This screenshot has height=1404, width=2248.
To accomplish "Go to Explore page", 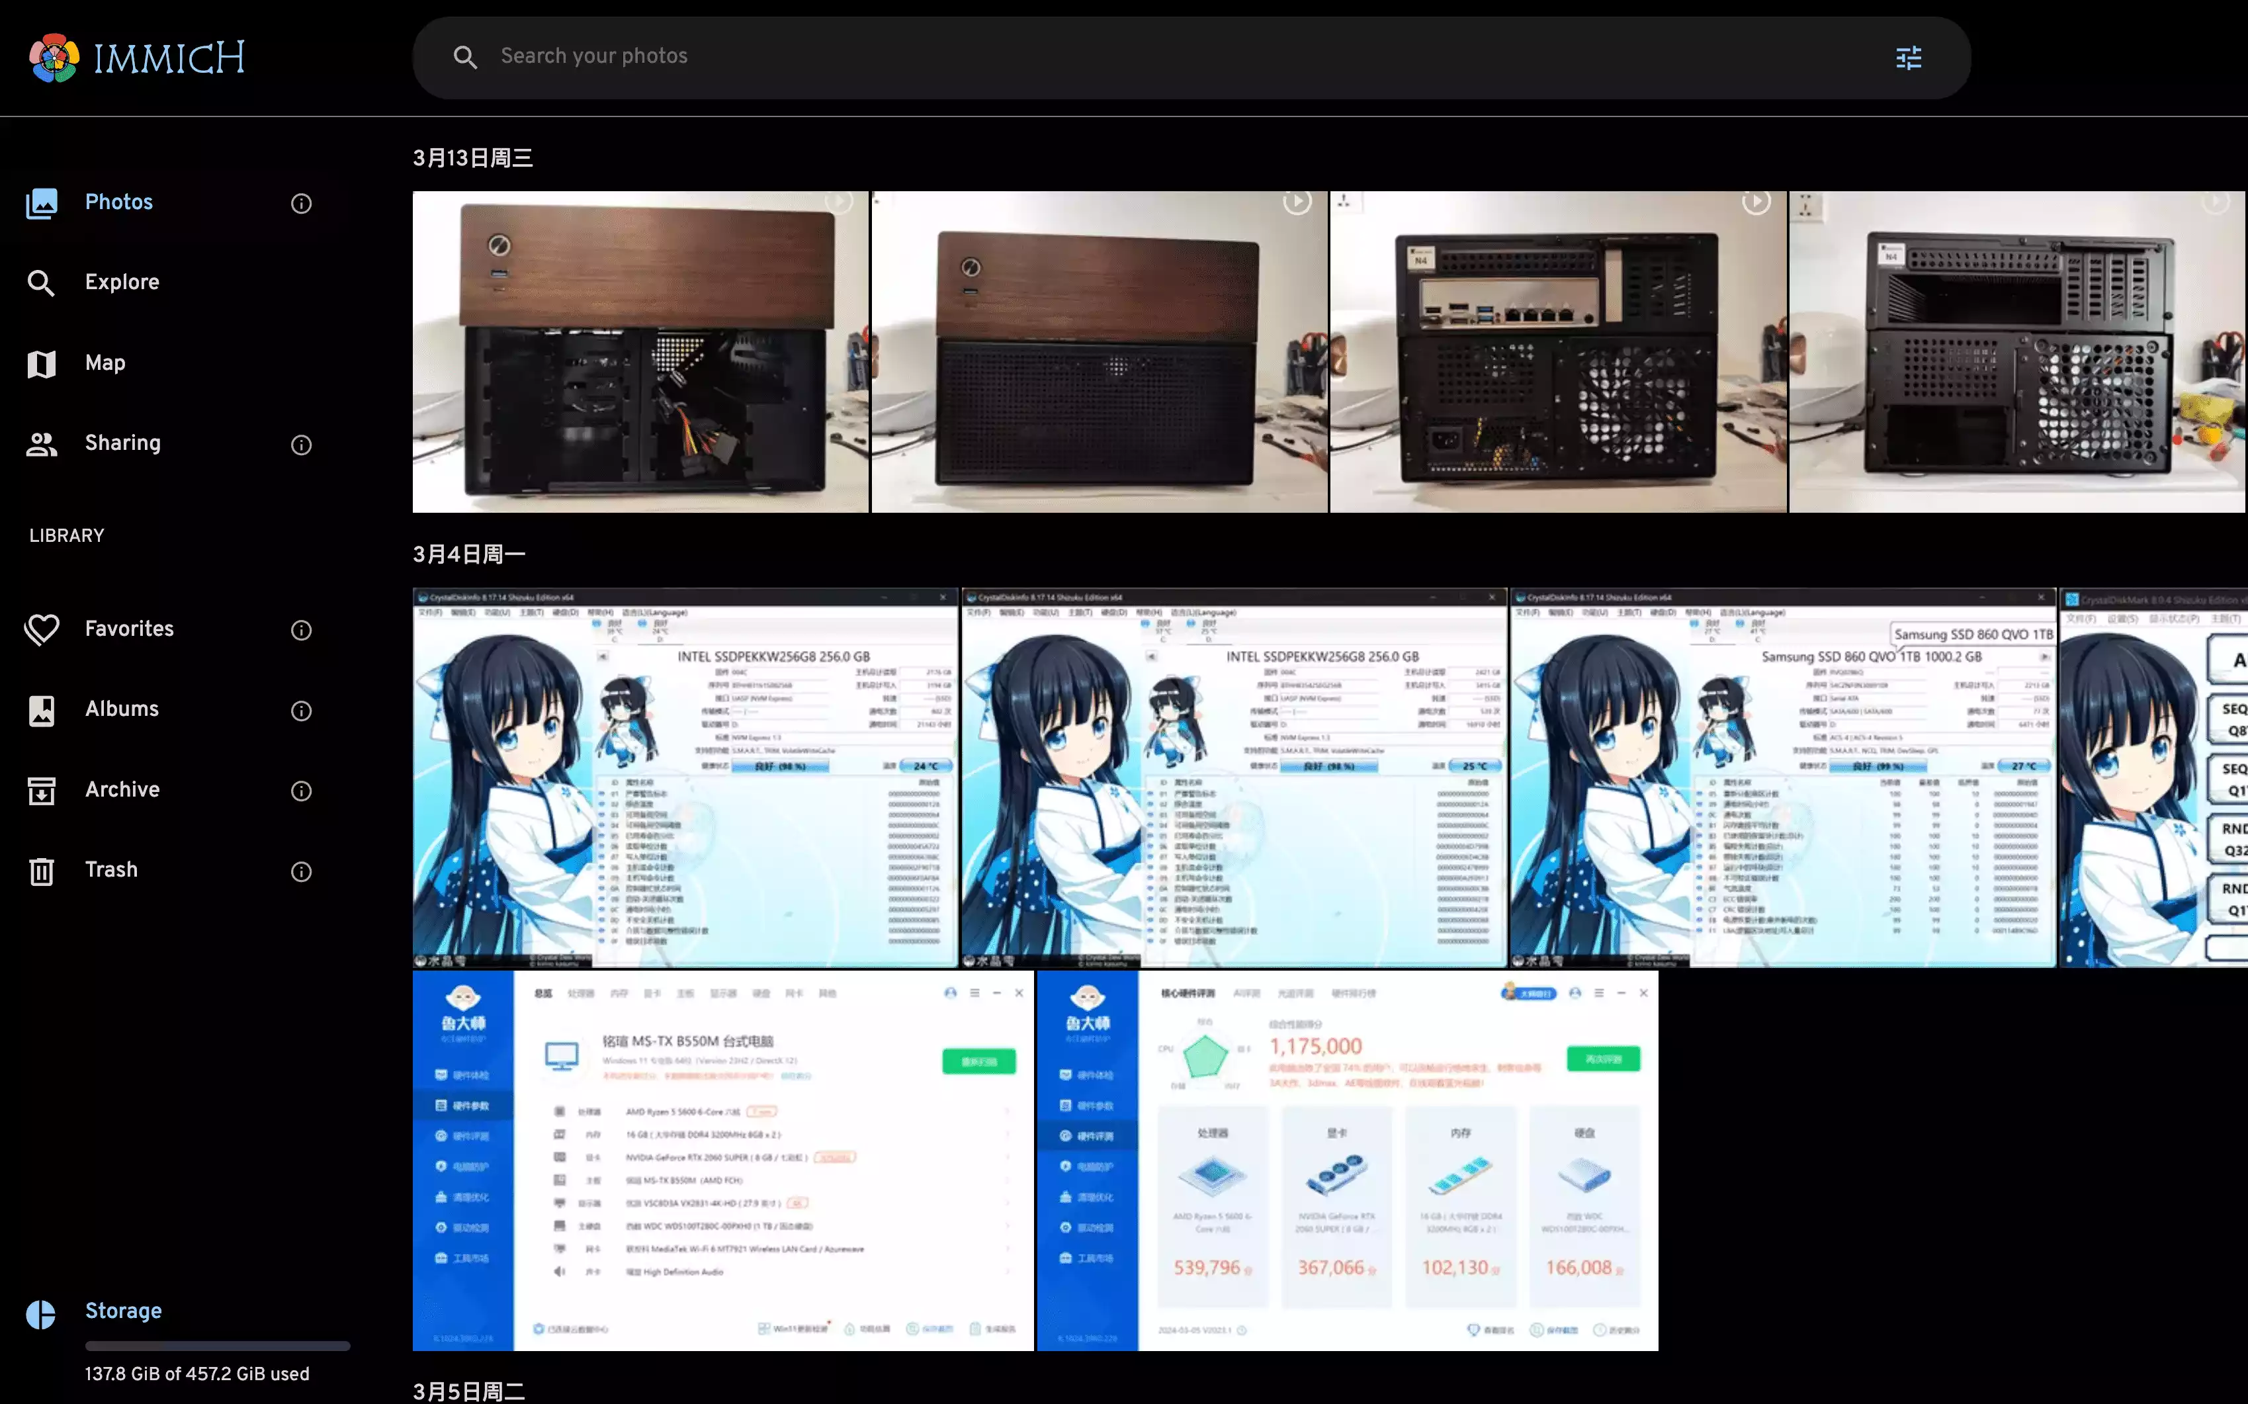I will (x=122, y=283).
